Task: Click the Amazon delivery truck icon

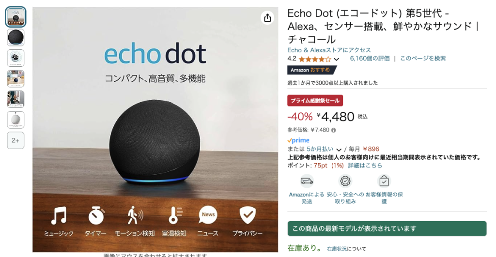Action: (307, 181)
